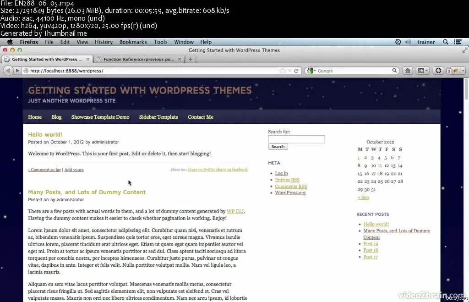The image size is (469, 302).
Task: Open the Contact Me page
Action: [201, 117]
